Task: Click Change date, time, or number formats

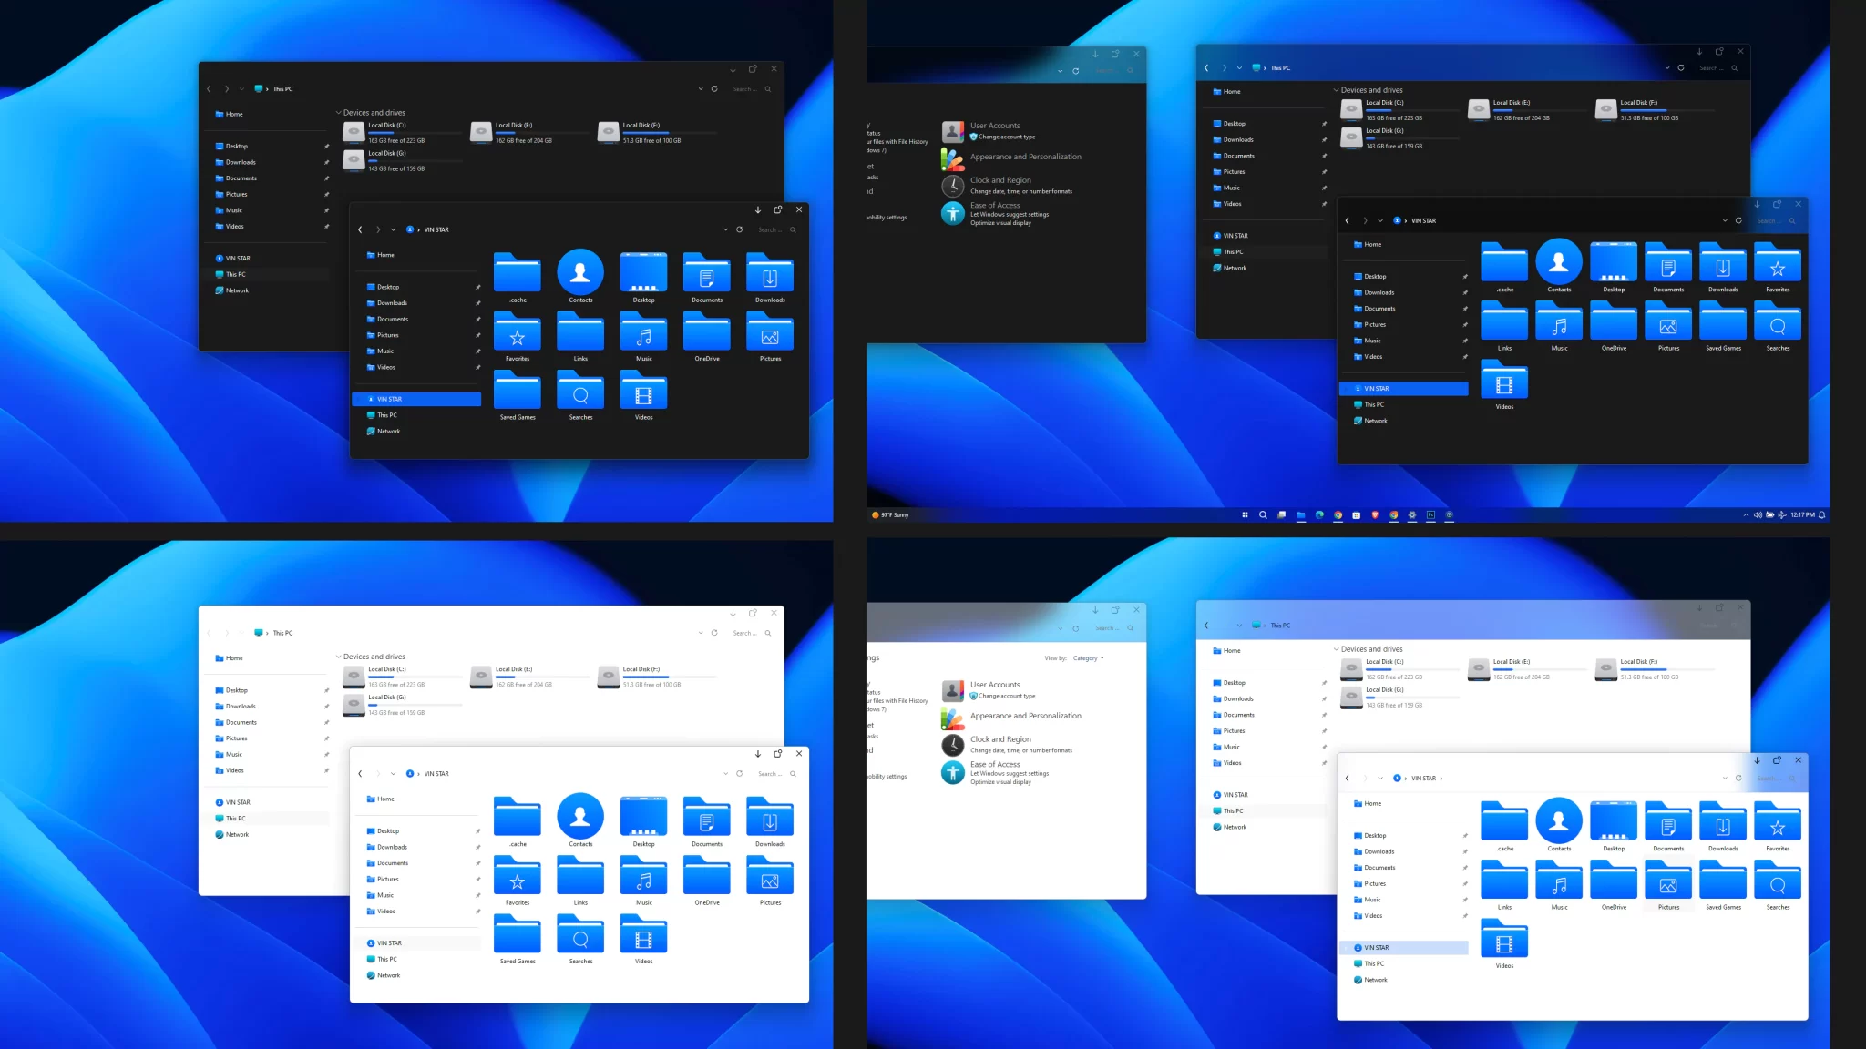Action: coord(1021,191)
